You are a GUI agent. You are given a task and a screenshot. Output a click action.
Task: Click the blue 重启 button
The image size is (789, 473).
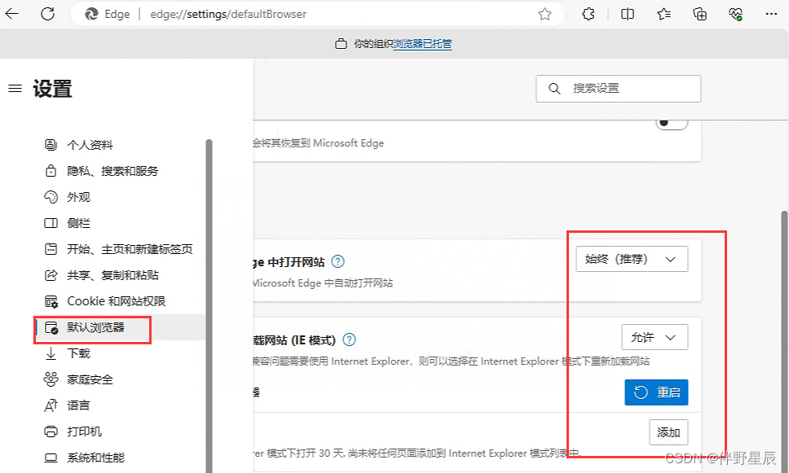coord(656,392)
